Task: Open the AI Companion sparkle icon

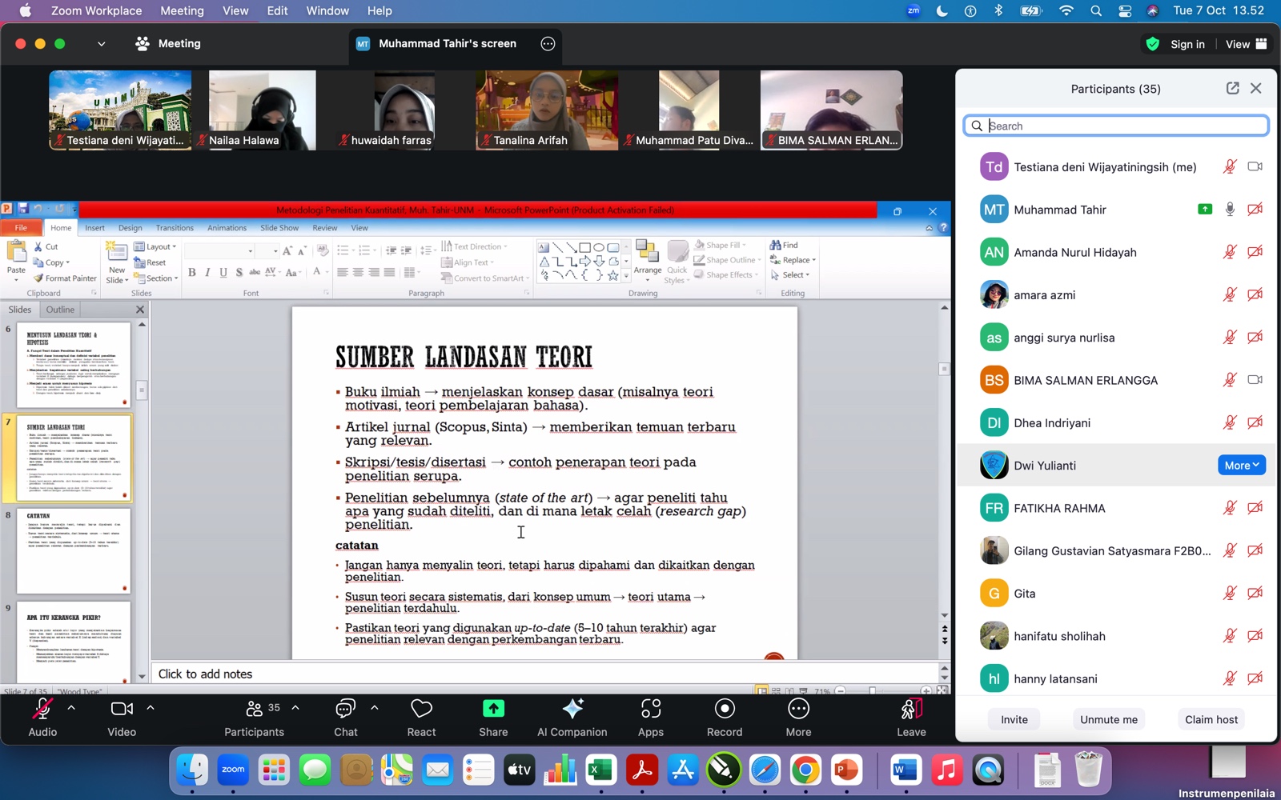Action: point(572,710)
